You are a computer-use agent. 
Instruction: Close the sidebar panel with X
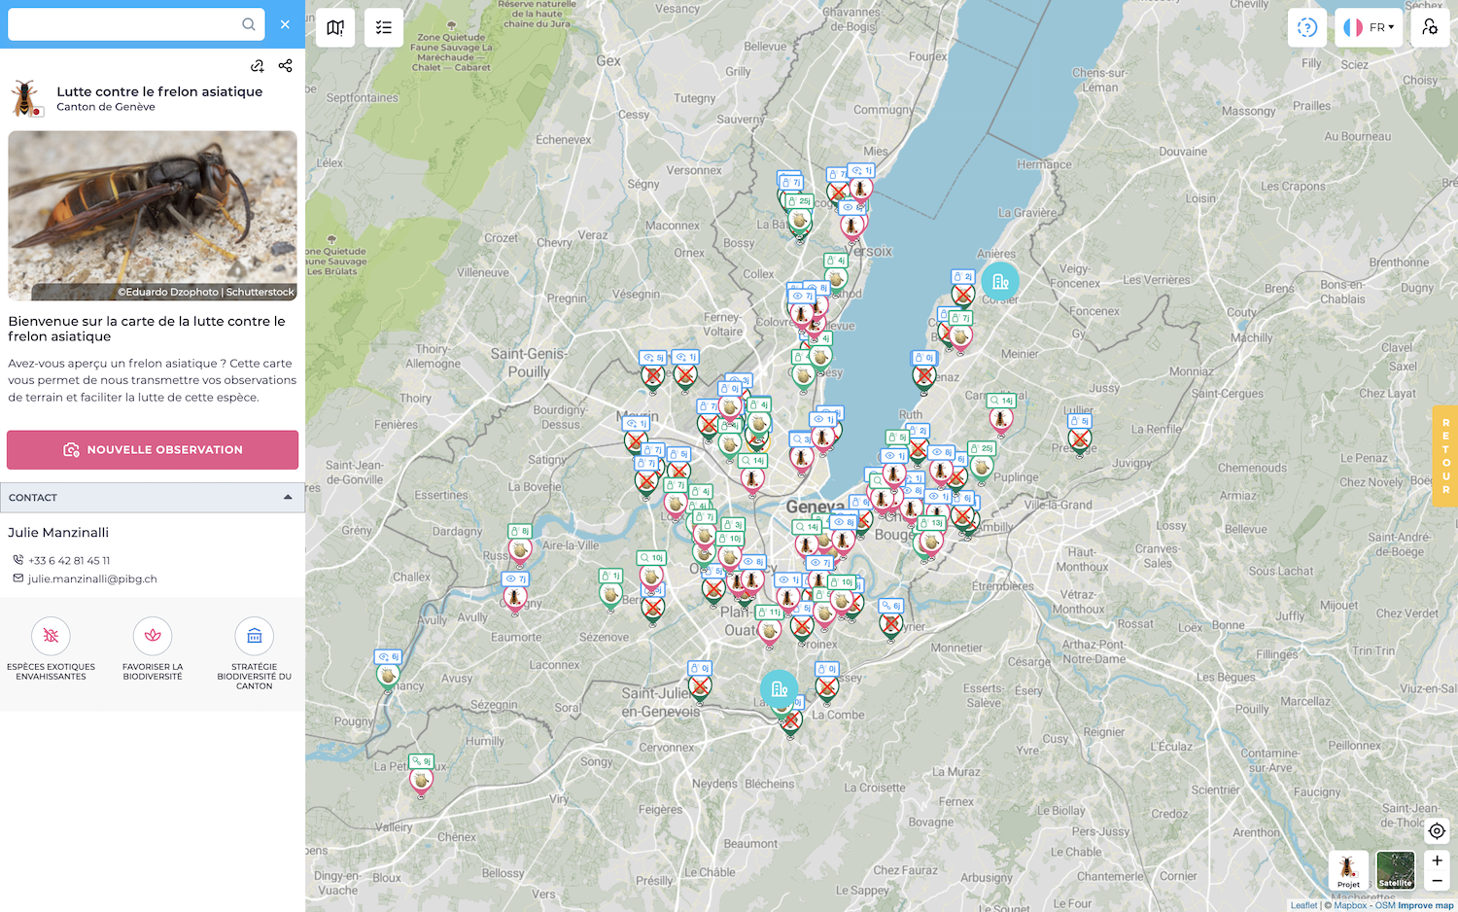[285, 24]
